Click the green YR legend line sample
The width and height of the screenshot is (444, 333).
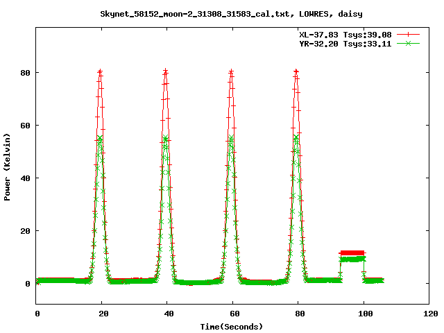pyautogui.click(x=408, y=44)
